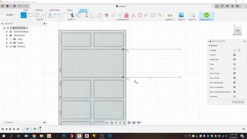Viewport: 247px width, 139px height.
Task: Select the Circle sketch tool
Action: coord(37,15)
